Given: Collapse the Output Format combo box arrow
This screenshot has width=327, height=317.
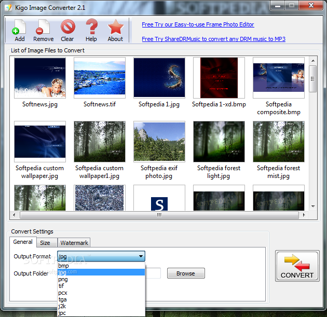Looking at the screenshot, I should click(141, 256).
